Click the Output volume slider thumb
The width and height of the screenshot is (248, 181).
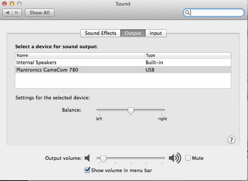103,159
